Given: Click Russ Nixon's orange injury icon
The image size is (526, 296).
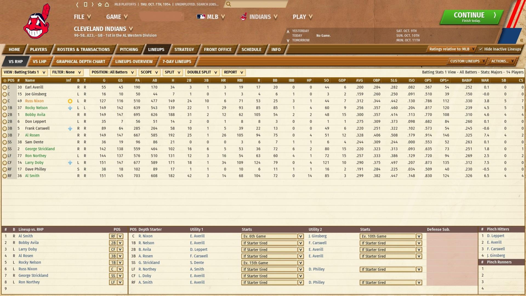Looking at the screenshot, I should pyautogui.click(x=70, y=101).
